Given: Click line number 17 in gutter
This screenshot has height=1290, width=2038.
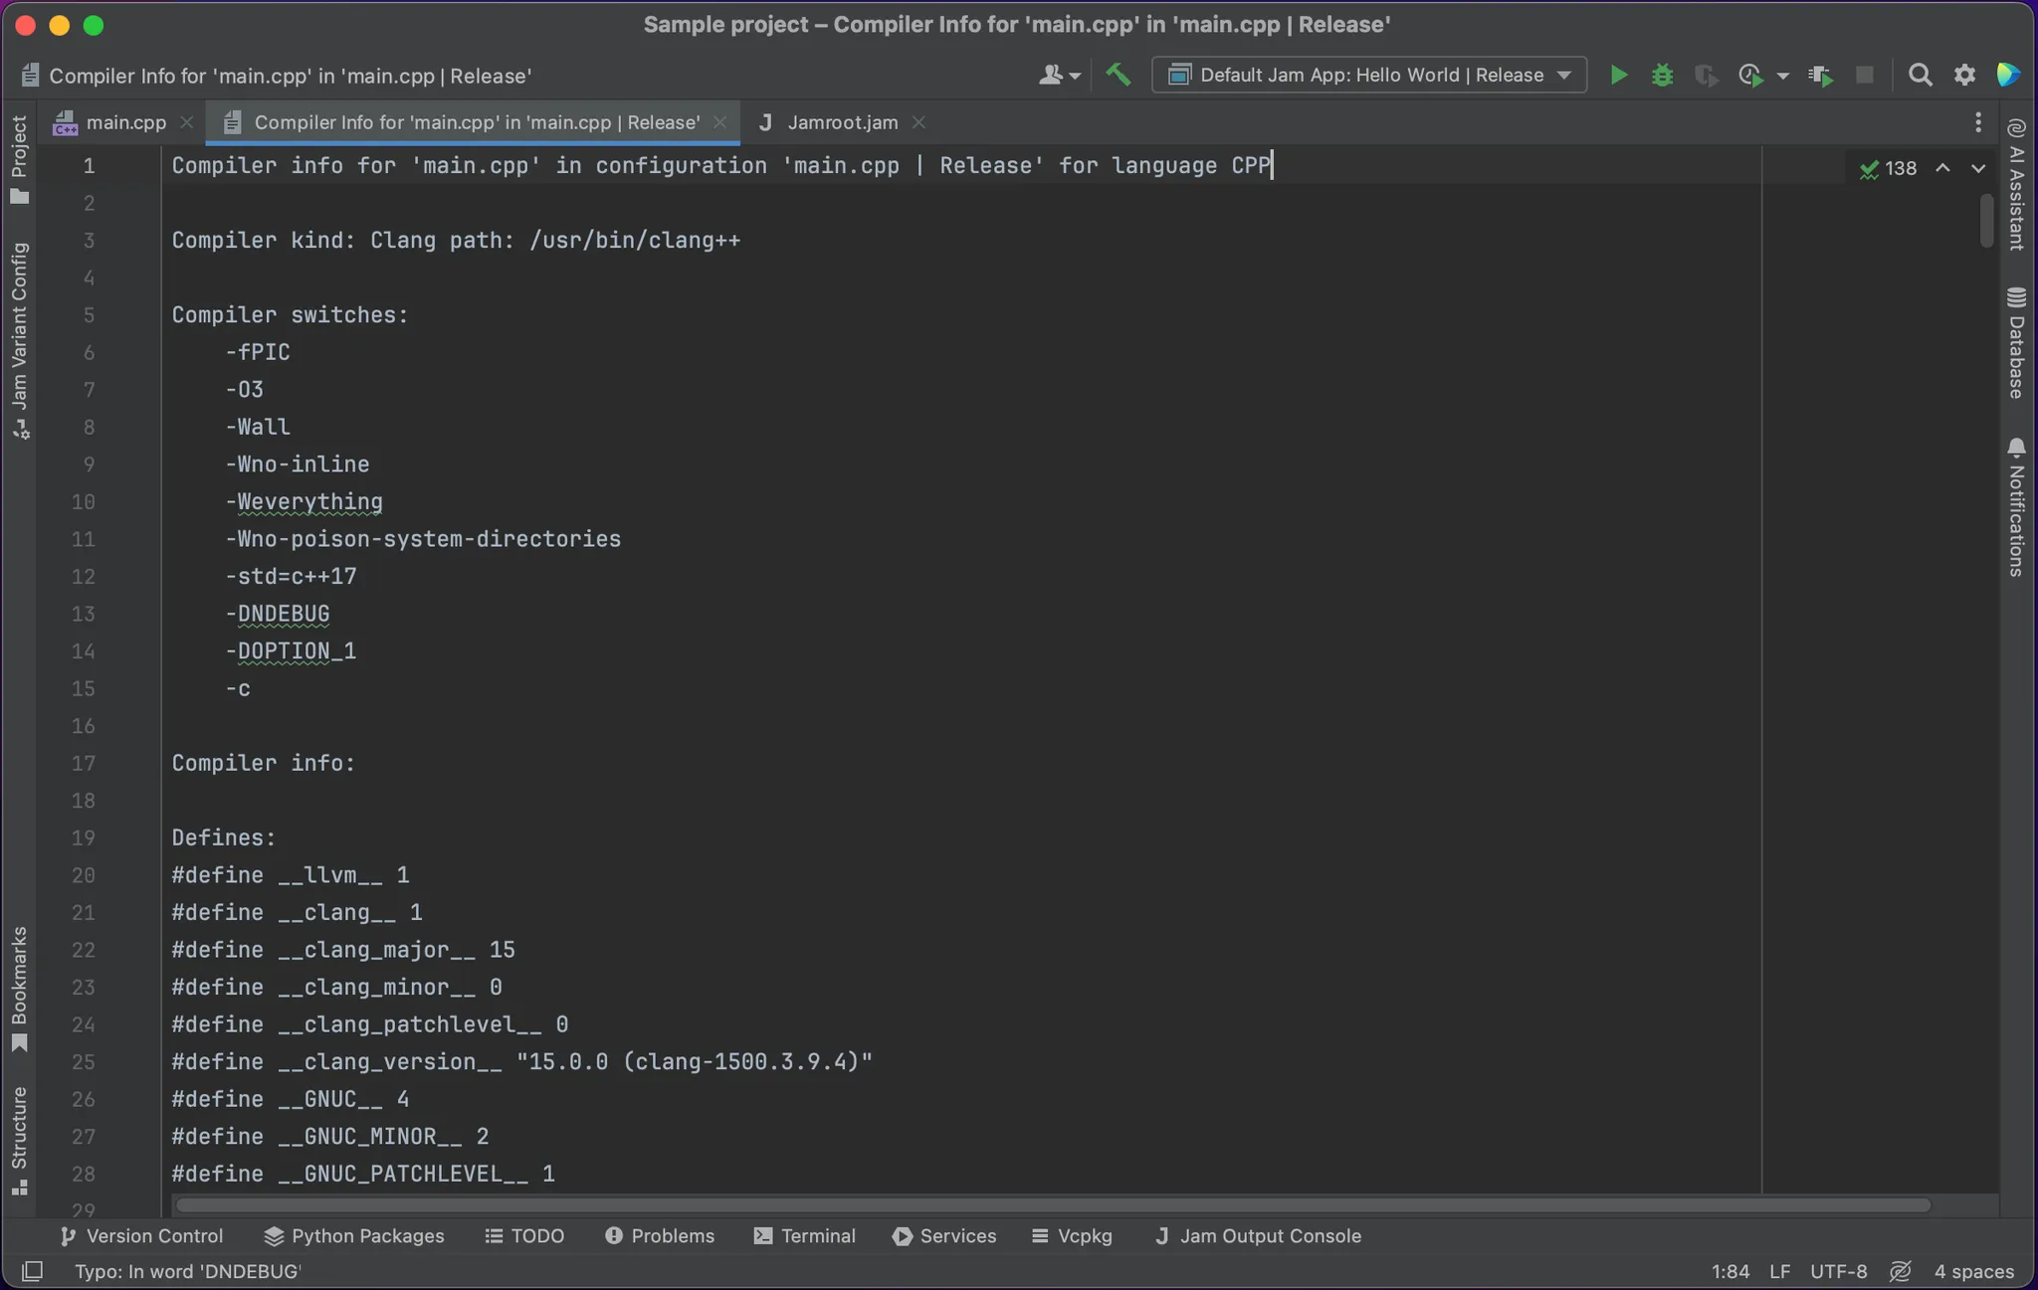Looking at the screenshot, I should (84, 763).
